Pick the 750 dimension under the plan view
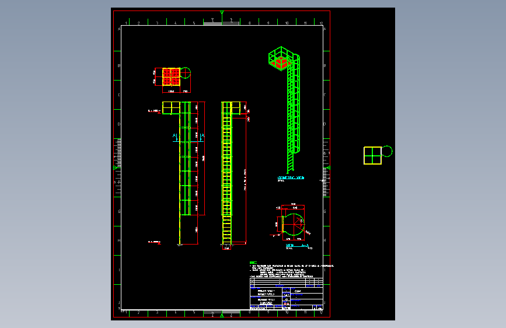 (185, 92)
